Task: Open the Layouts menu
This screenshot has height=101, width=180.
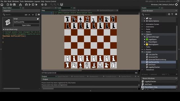Action: click(x=37, y=1)
